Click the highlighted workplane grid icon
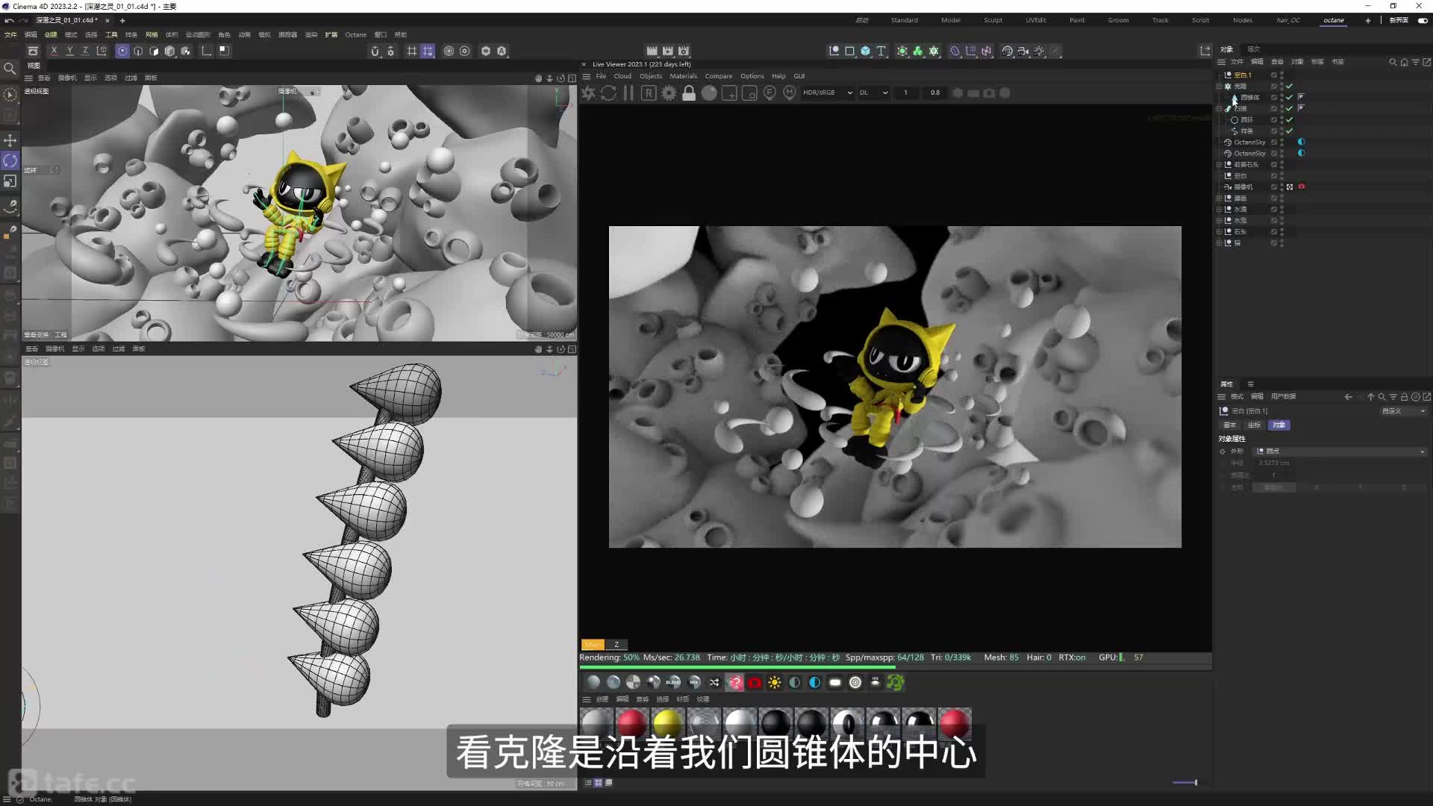This screenshot has height=806, width=1433. click(x=428, y=51)
